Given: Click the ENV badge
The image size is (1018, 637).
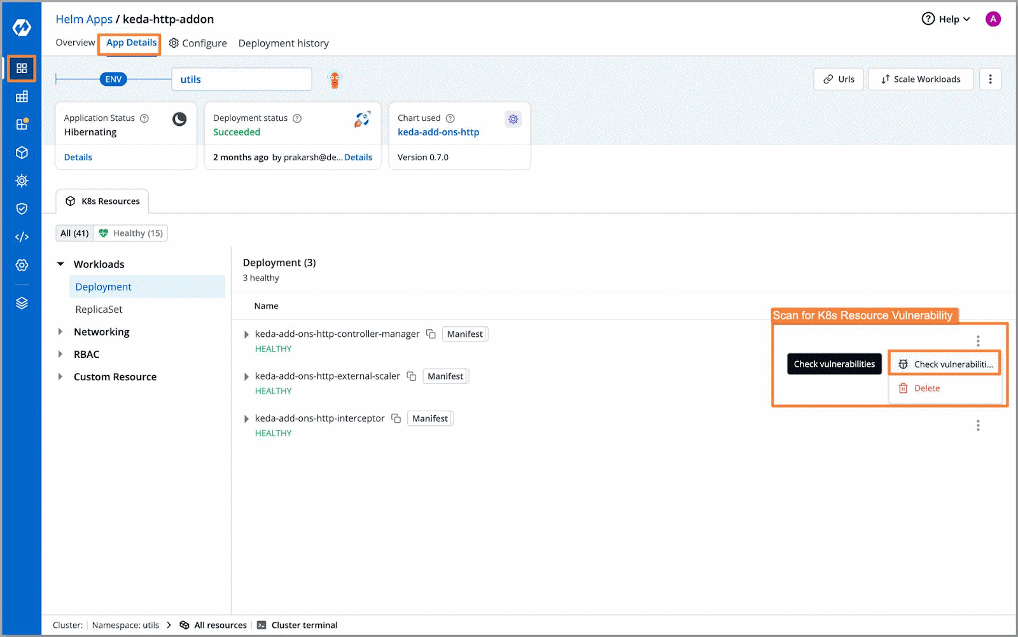Looking at the screenshot, I should (x=113, y=79).
